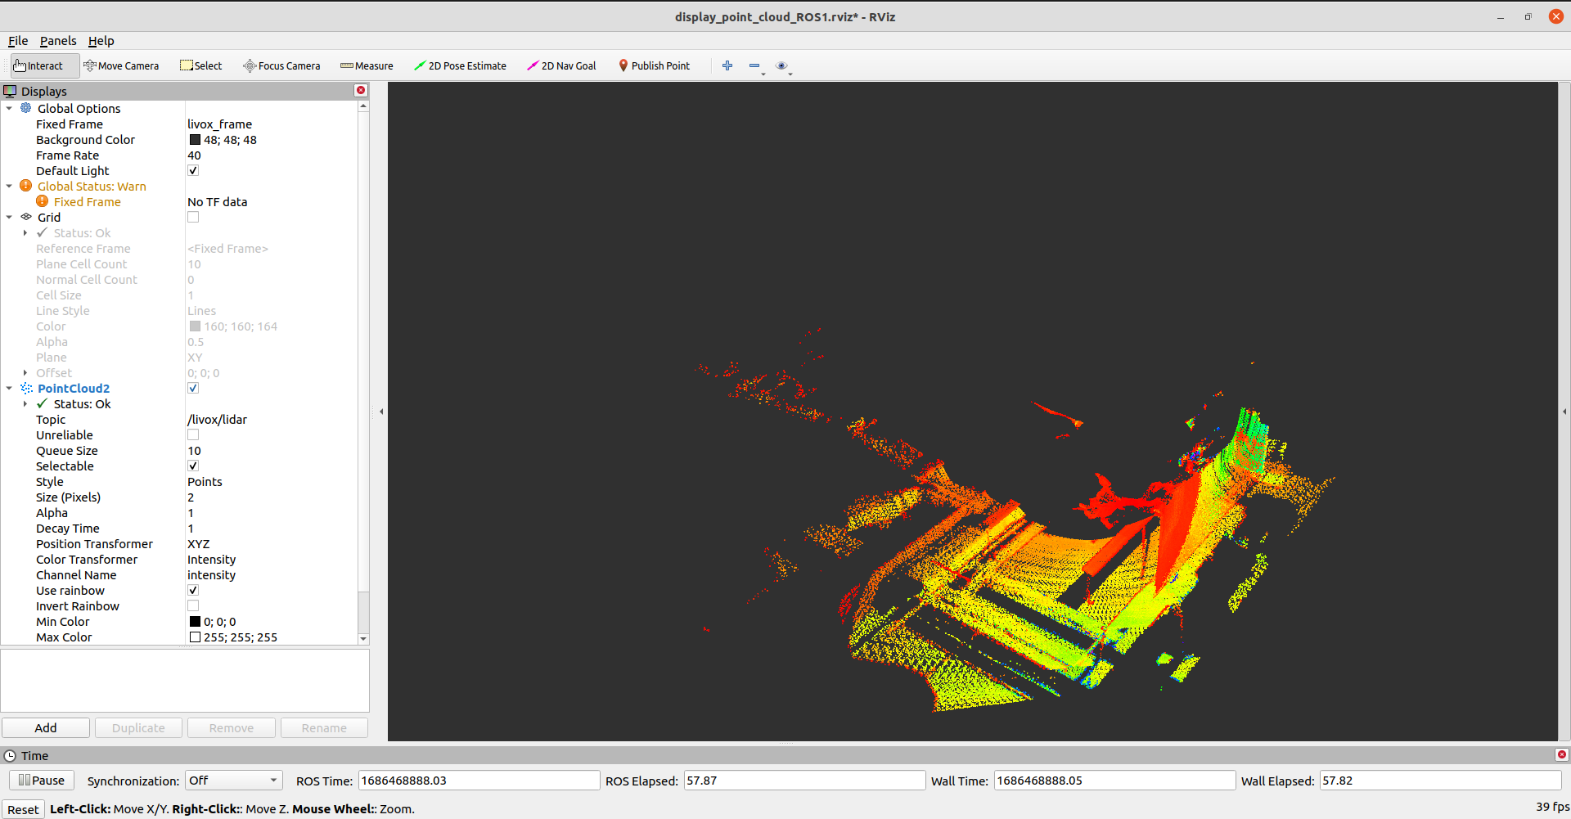The height and width of the screenshot is (819, 1571).
Task: Click the PointCloud2 display icon
Action: [26, 388]
